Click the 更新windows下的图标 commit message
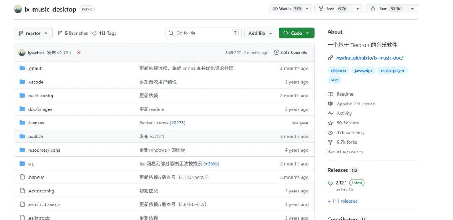This screenshot has width=453, height=220. 162,150
